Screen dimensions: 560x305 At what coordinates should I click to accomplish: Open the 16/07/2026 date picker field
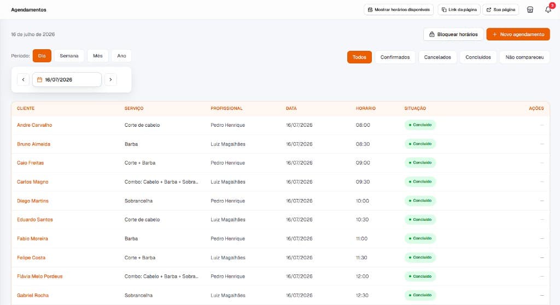pyautogui.click(x=67, y=80)
